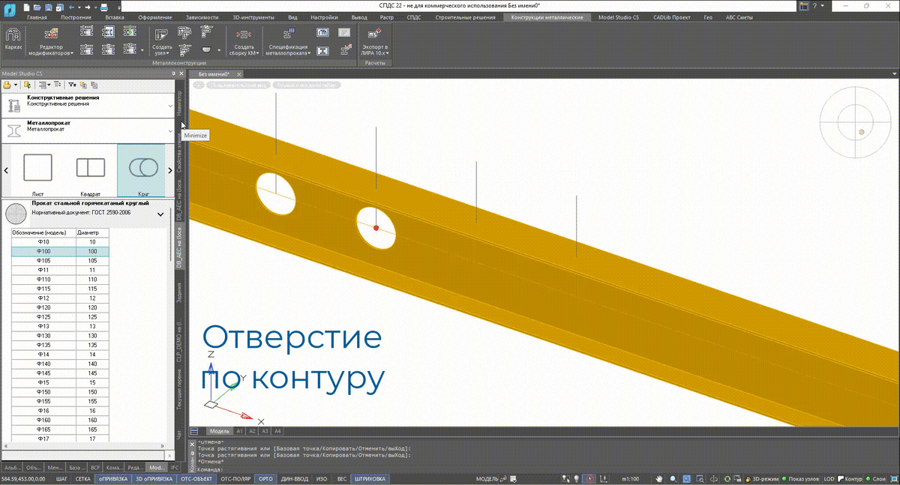Expand Металлопрокат dropdown
The width and height of the screenshot is (900, 485).
click(x=170, y=131)
